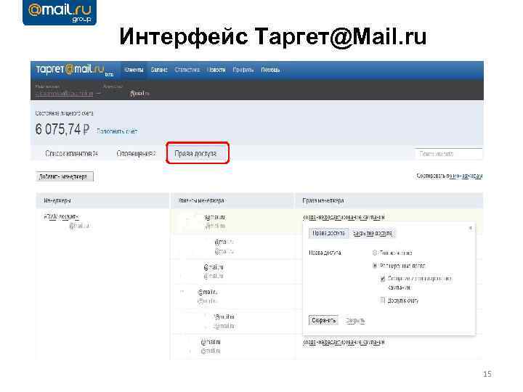Click the Добавить менеджера button
The image size is (523, 392).
[x=65, y=176]
